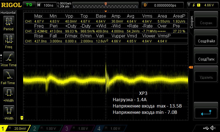Choose the Rise Time measurement
The width and height of the screenshot is (220, 132).
(x=9, y=57)
